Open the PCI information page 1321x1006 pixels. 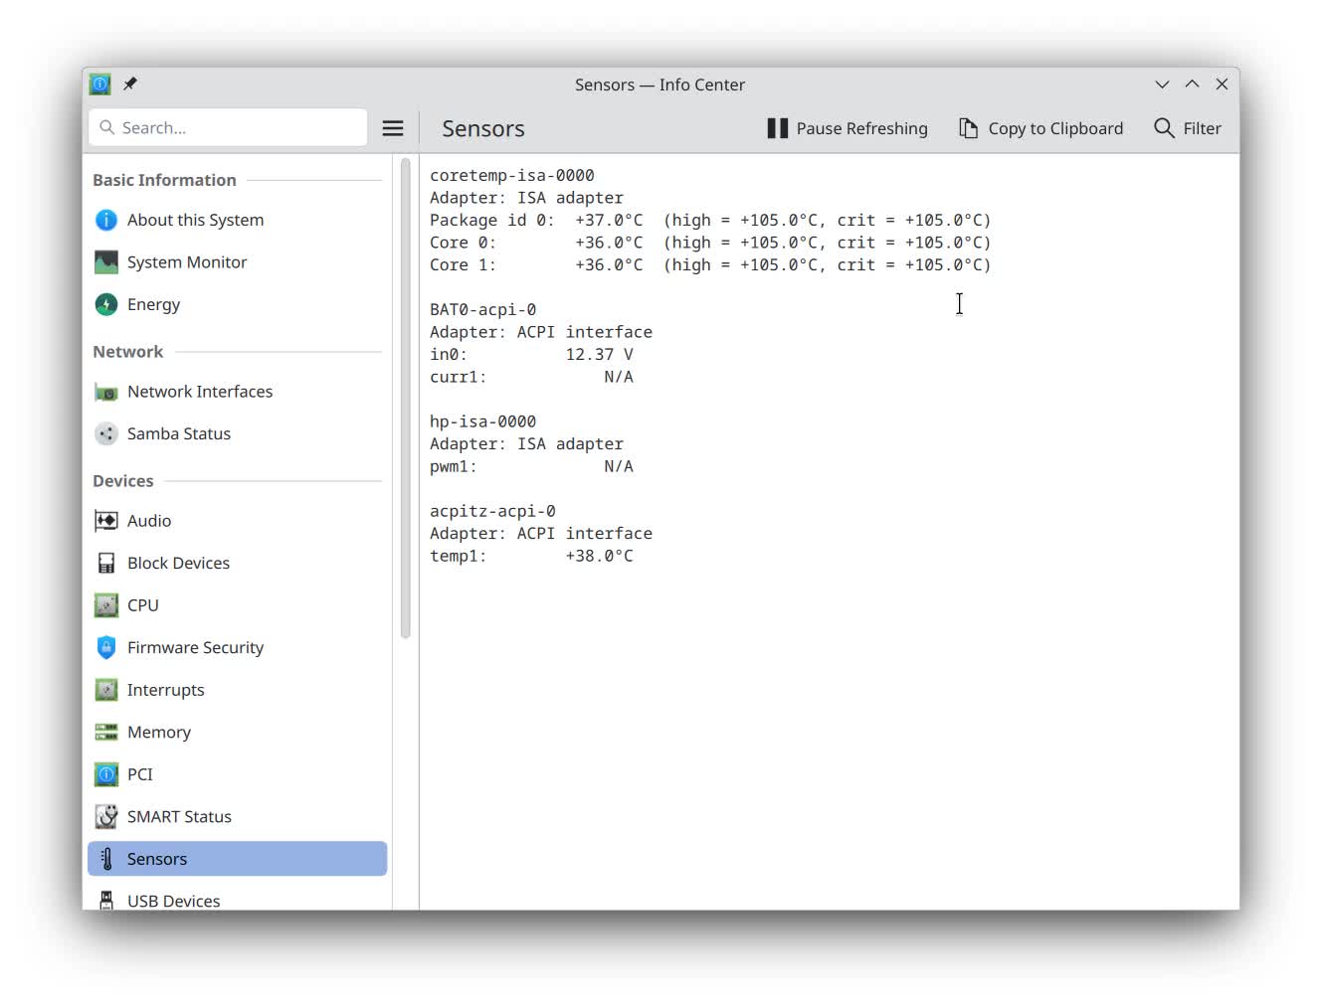237,774
